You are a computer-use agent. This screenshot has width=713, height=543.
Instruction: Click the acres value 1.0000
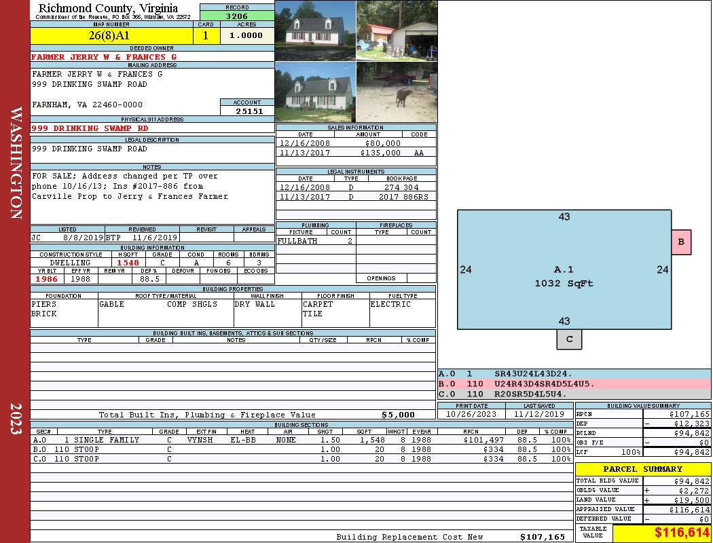pyautogui.click(x=246, y=35)
